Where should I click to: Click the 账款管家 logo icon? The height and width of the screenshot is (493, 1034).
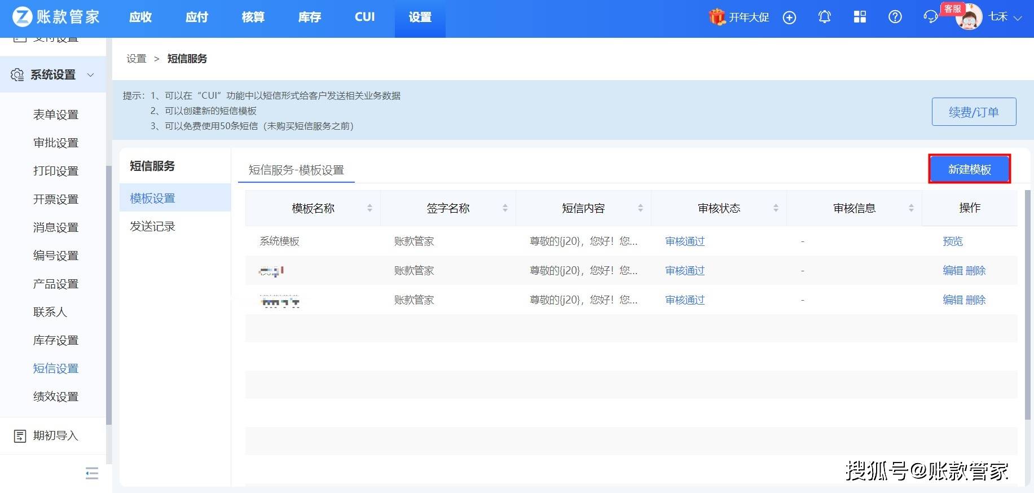(x=23, y=17)
